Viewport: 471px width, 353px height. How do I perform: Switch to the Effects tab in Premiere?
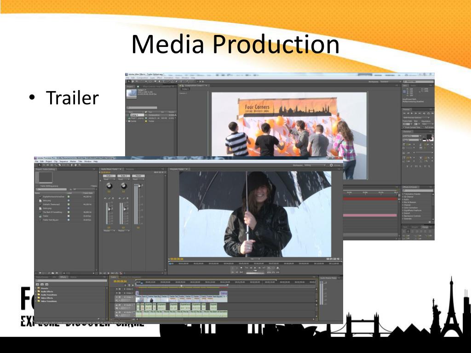(63, 277)
